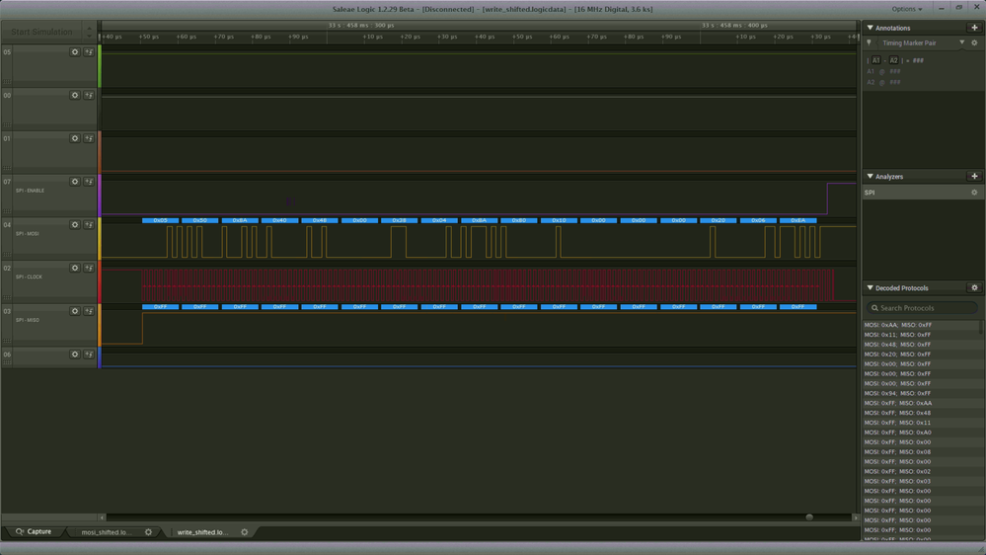
Task: Open Decoded Protocols settings gear
Action: pos(974,287)
